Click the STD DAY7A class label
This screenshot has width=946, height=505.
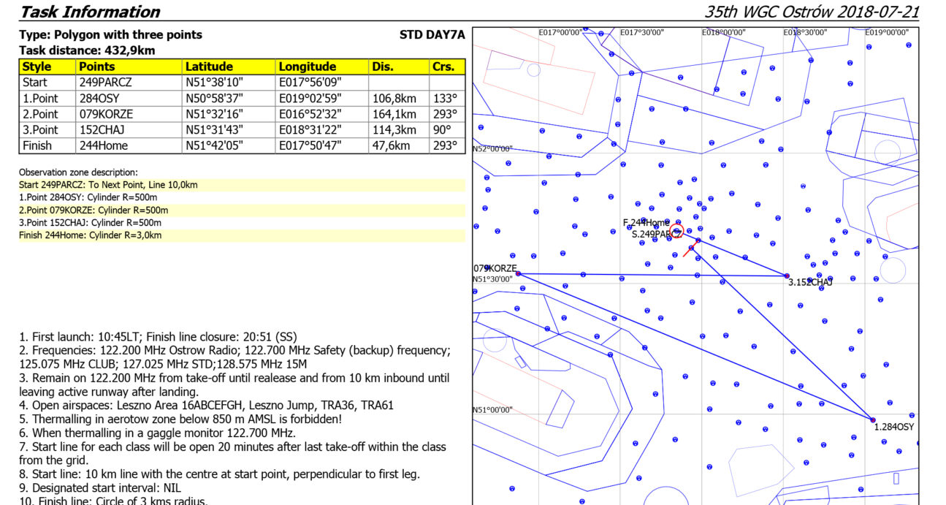coord(432,35)
